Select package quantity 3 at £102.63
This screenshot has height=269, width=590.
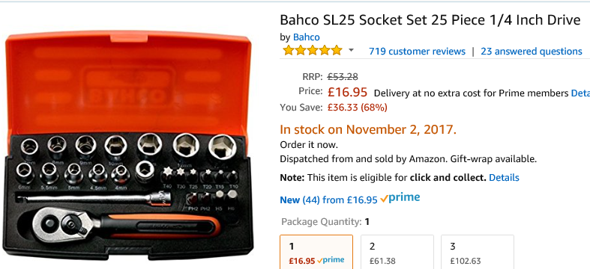pyautogui.click(x=477, y=252)
